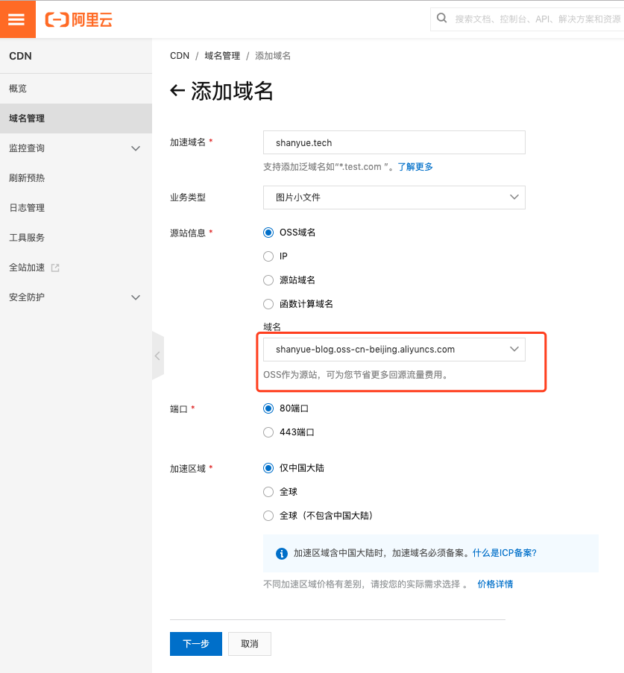Select the IP radio button under 源站信息

[268, 256]
